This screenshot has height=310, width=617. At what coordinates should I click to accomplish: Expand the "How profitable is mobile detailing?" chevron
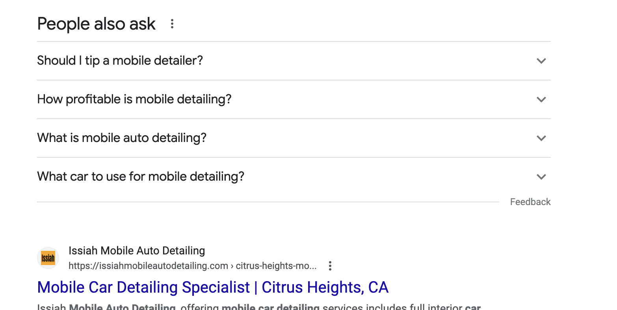tap(541, 99)
